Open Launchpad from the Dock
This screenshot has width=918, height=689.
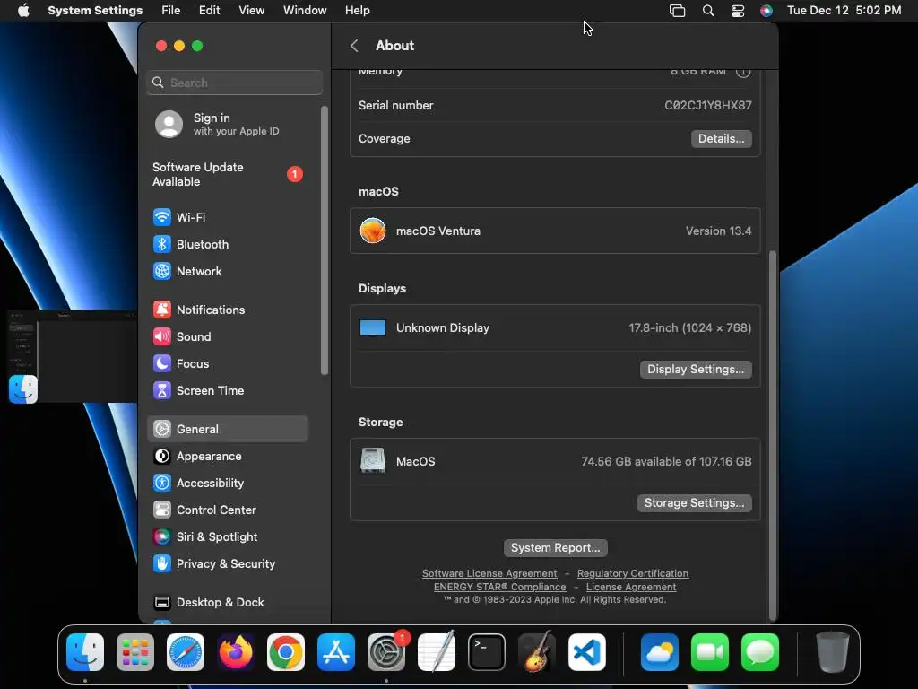tap(135, 652)
